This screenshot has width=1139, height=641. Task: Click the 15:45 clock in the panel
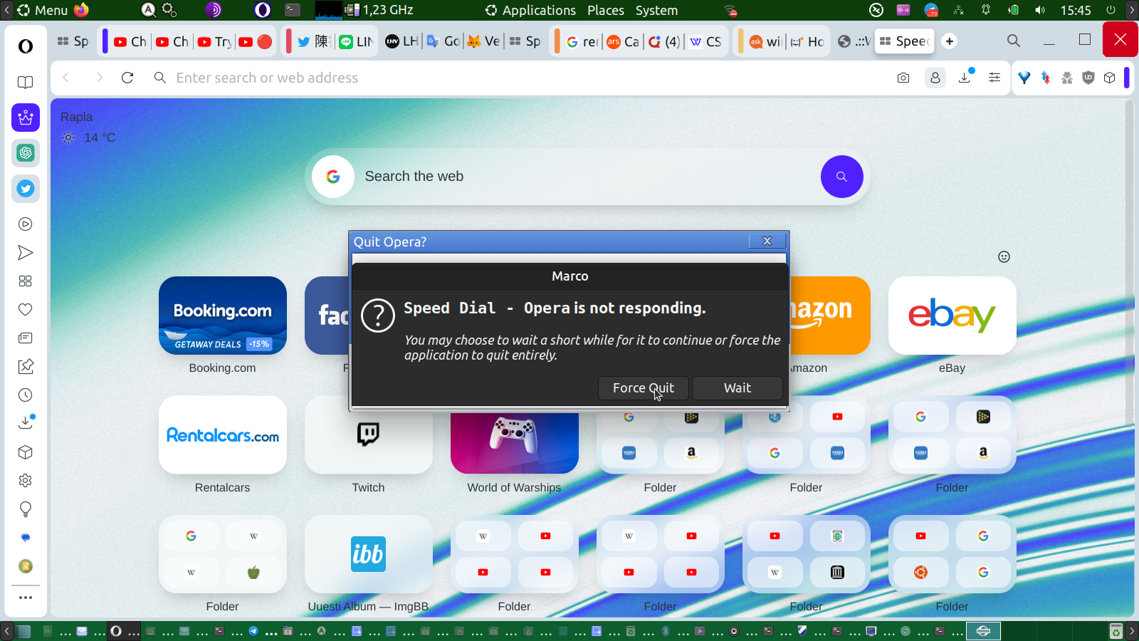coord(1076,10)
